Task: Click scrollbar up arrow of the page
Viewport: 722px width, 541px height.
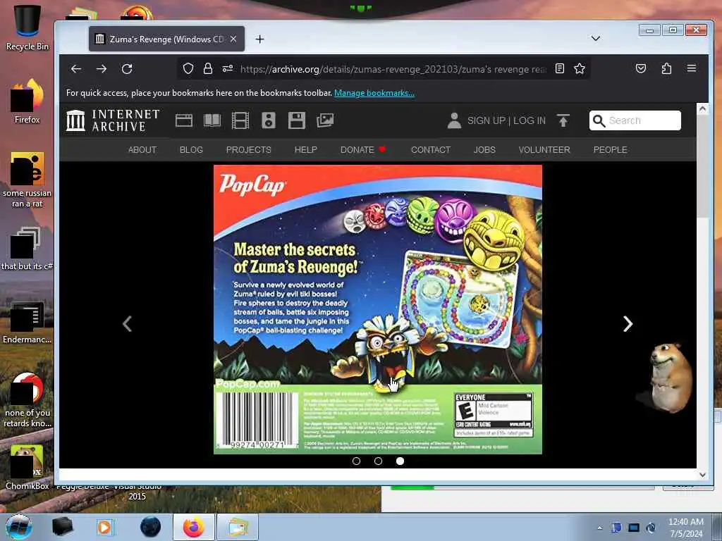Action: (x=702, y=108)
